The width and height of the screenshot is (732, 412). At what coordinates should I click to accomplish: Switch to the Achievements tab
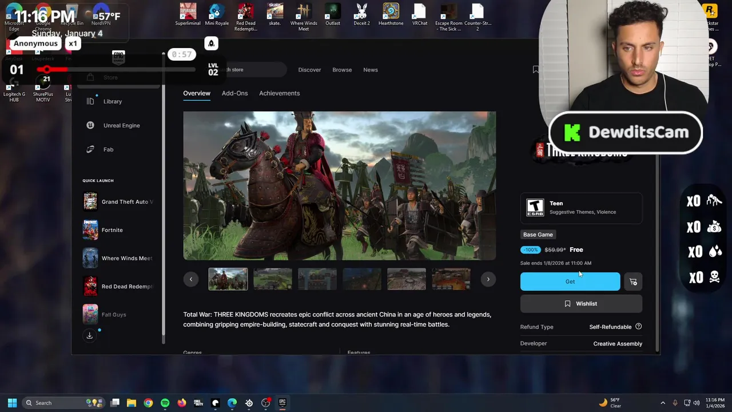[x=279, y=93]
